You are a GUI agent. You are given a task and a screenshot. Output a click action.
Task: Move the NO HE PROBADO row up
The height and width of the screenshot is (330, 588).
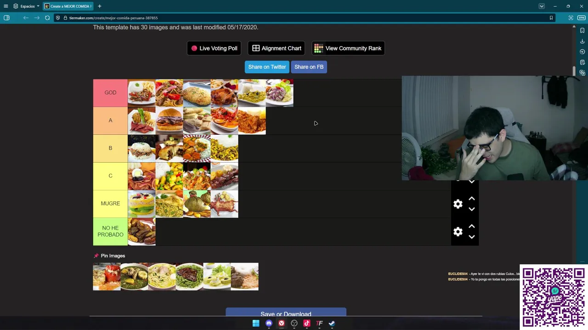(x=471, y=226)
